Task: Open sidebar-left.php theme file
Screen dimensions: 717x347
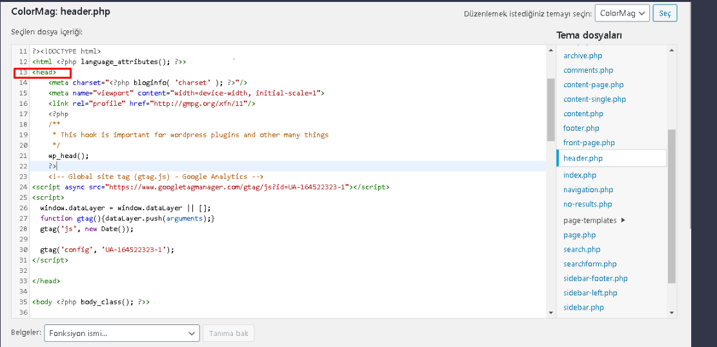Action: click(x=590, y=293)
